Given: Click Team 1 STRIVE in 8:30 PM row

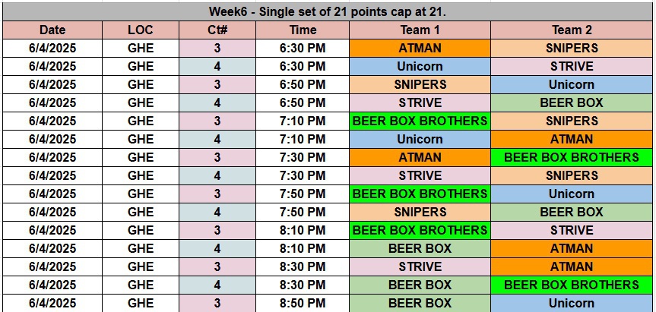Looking at the screenshot, I should (x=420, y=266).
